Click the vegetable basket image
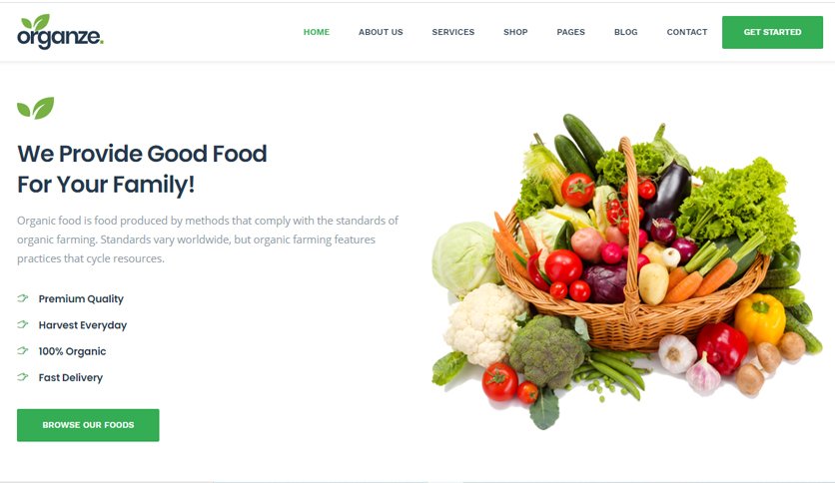Screen dimensions: 835x483 (627, 271)
